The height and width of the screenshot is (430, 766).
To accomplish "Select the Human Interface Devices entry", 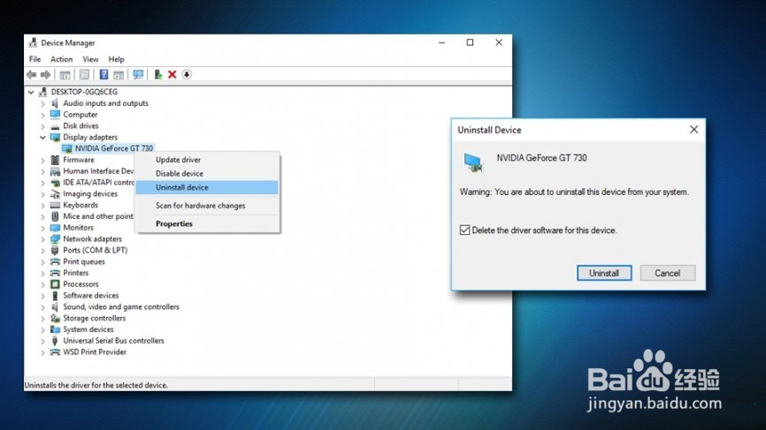I will click(x=98, y=171).
